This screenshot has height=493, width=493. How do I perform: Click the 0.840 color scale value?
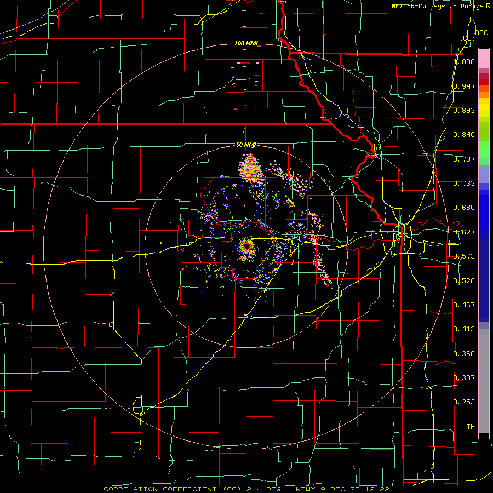point(464,135)
